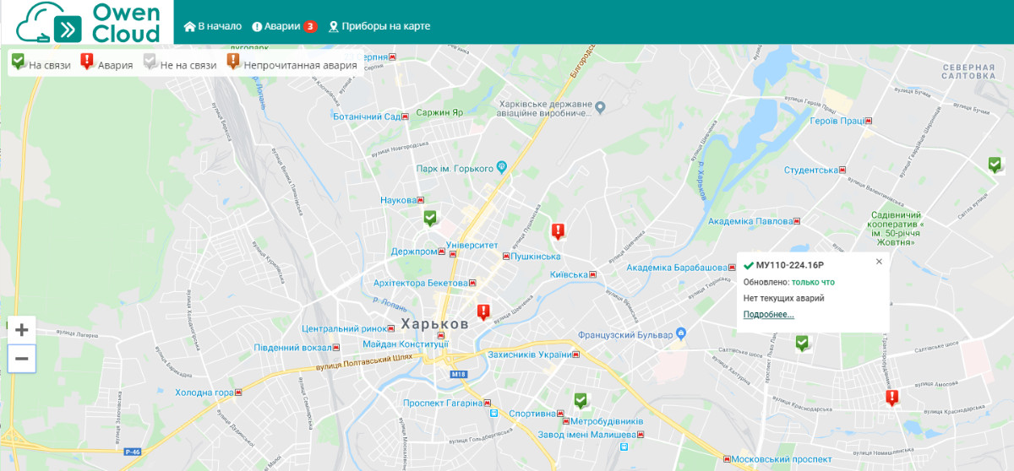Select red alarm marker near Пушкінська
Screen dimensions: 1014x471
[558, 231]
